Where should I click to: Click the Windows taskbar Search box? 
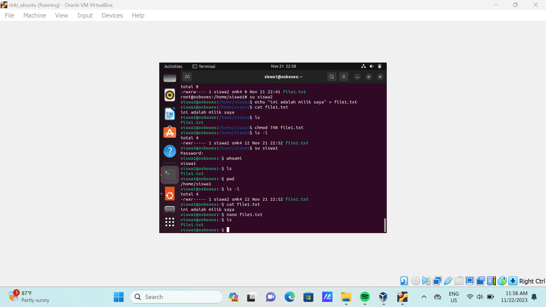click(176, 297)
